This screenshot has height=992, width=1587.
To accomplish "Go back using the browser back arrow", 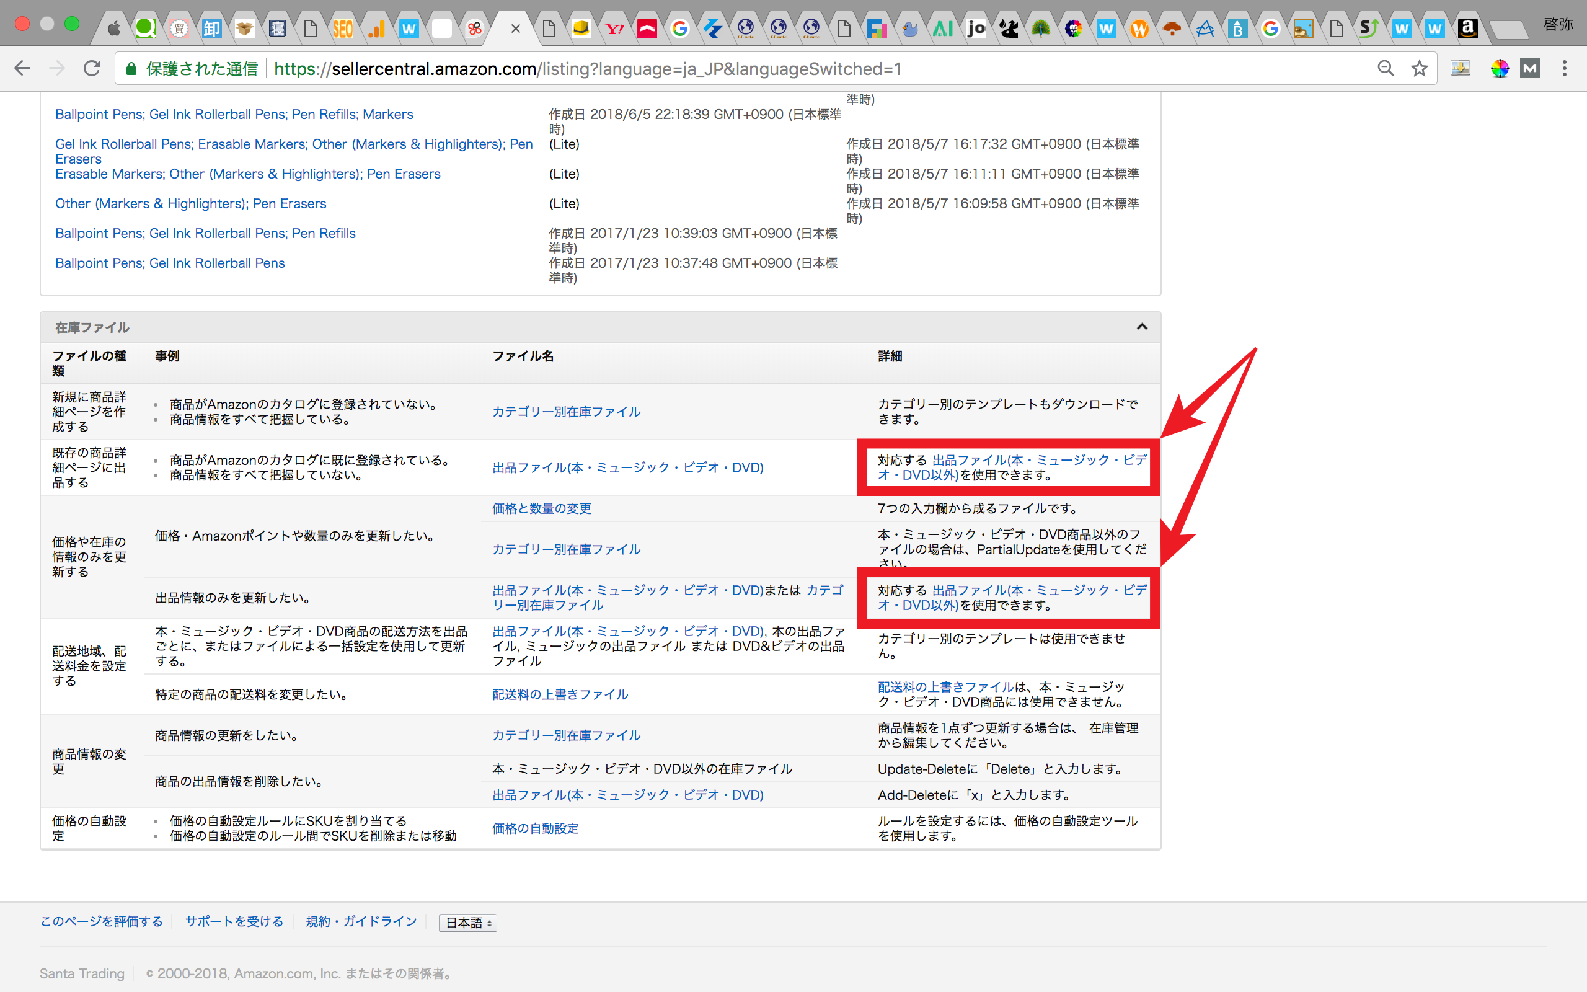I will [x=22, y=68].
